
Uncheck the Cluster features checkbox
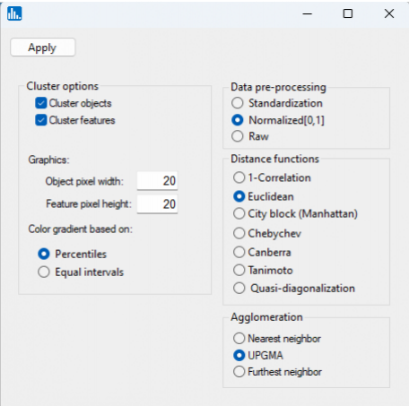[41, 120]
